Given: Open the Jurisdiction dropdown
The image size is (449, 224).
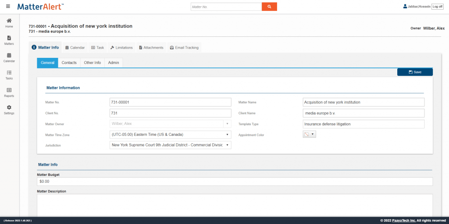Looking at the screenshot, I should [171, 145].
